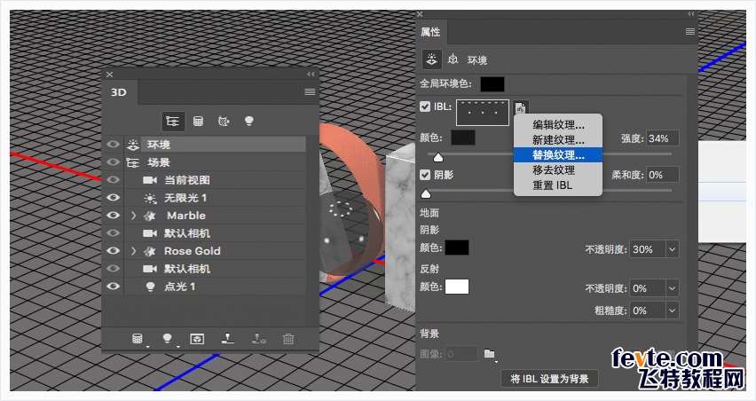Add new light to scene icon

tap(168, 339)
